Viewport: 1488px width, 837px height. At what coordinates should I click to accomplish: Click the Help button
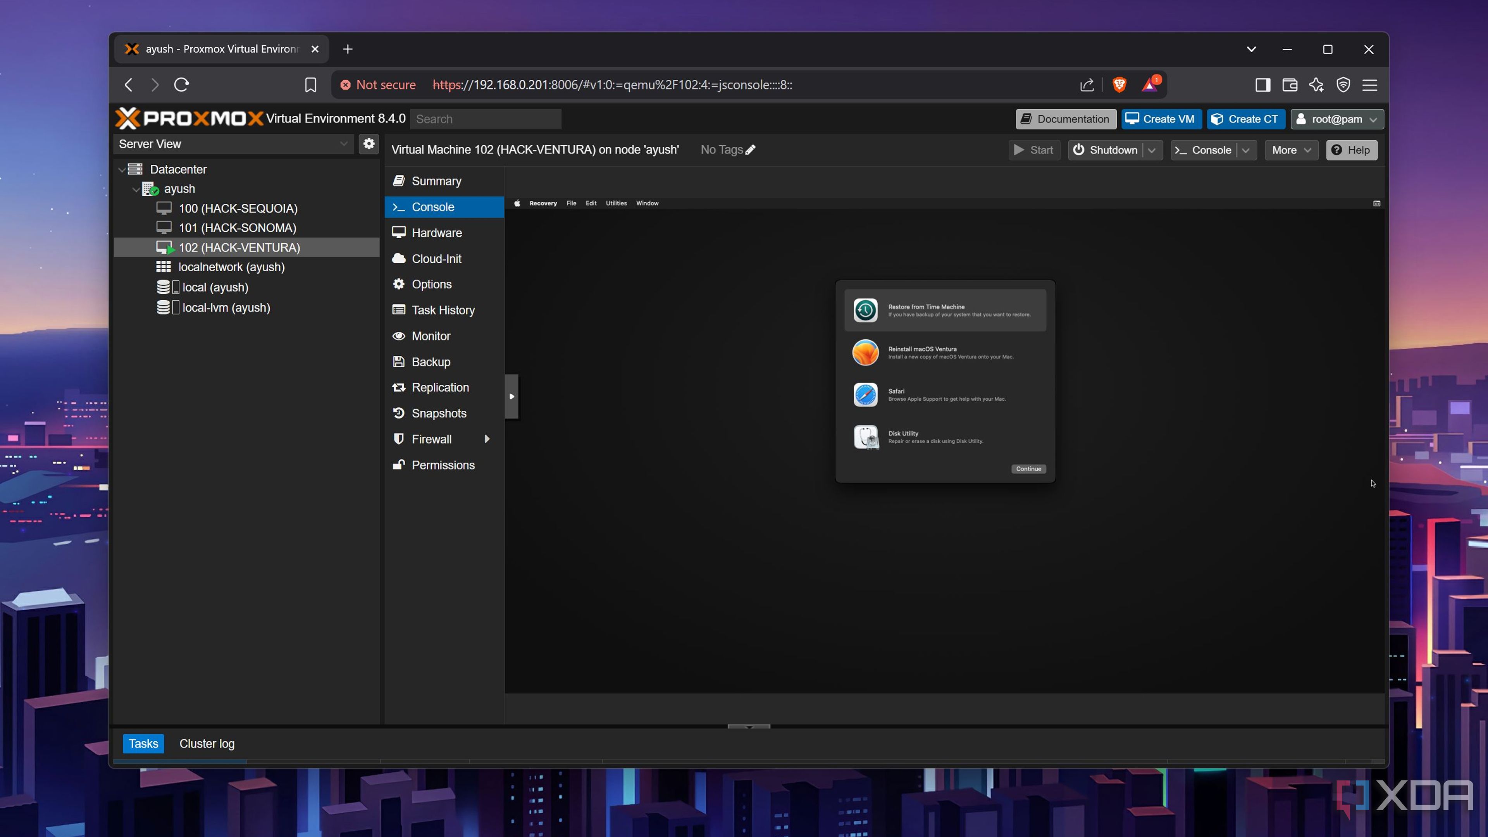[x=1351, y=150]
